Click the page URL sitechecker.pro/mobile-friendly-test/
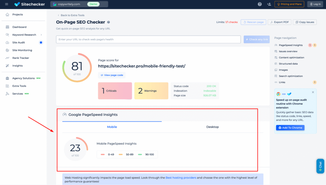 click(142, 66)
